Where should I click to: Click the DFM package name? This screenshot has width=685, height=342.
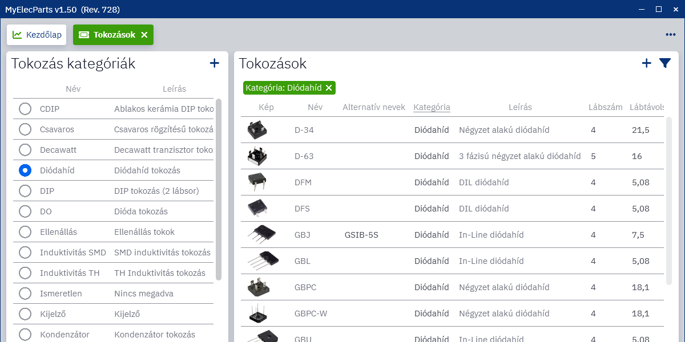303,182
